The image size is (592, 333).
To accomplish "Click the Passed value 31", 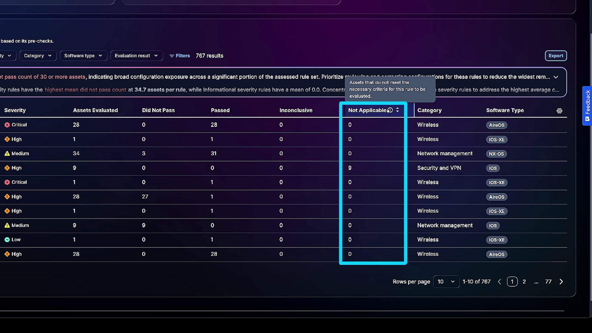I will click(x=214, y=154).
